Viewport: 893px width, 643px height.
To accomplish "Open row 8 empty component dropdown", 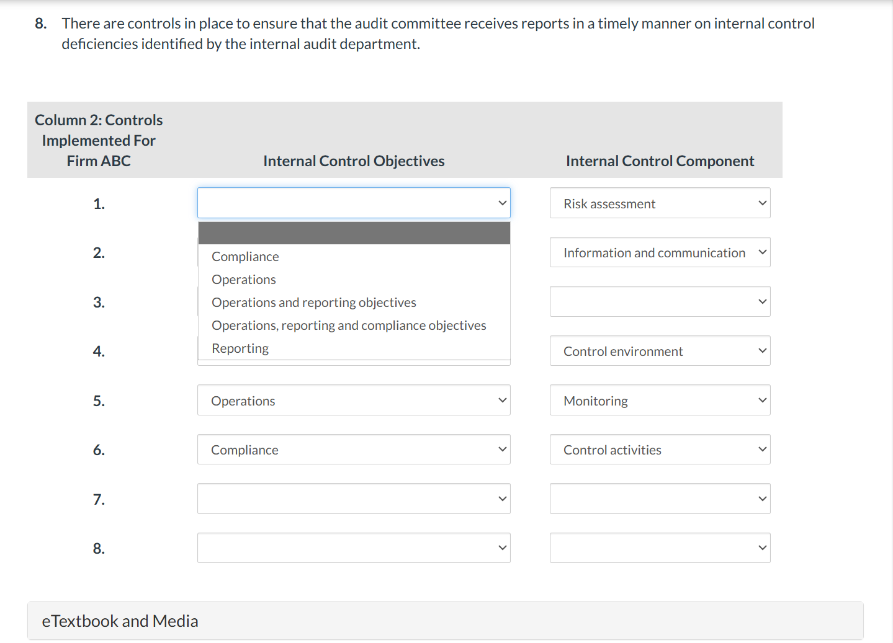I will (660, 548).
